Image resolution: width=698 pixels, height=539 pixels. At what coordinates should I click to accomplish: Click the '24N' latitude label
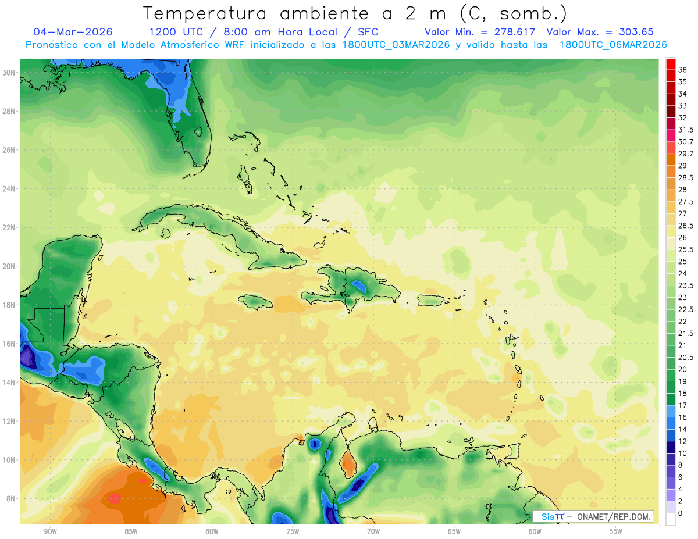coord(9,189)
